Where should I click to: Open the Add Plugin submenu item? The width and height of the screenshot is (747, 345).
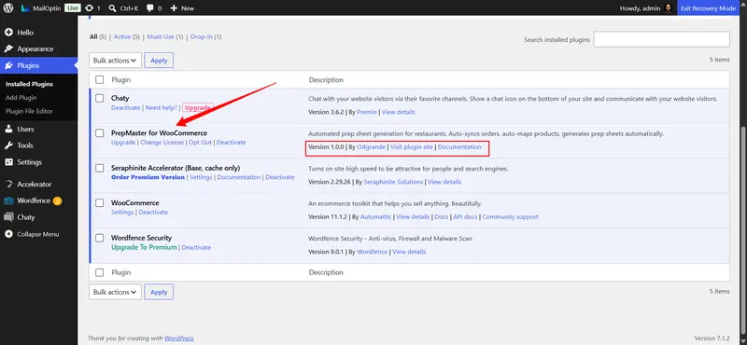(21, 98)
